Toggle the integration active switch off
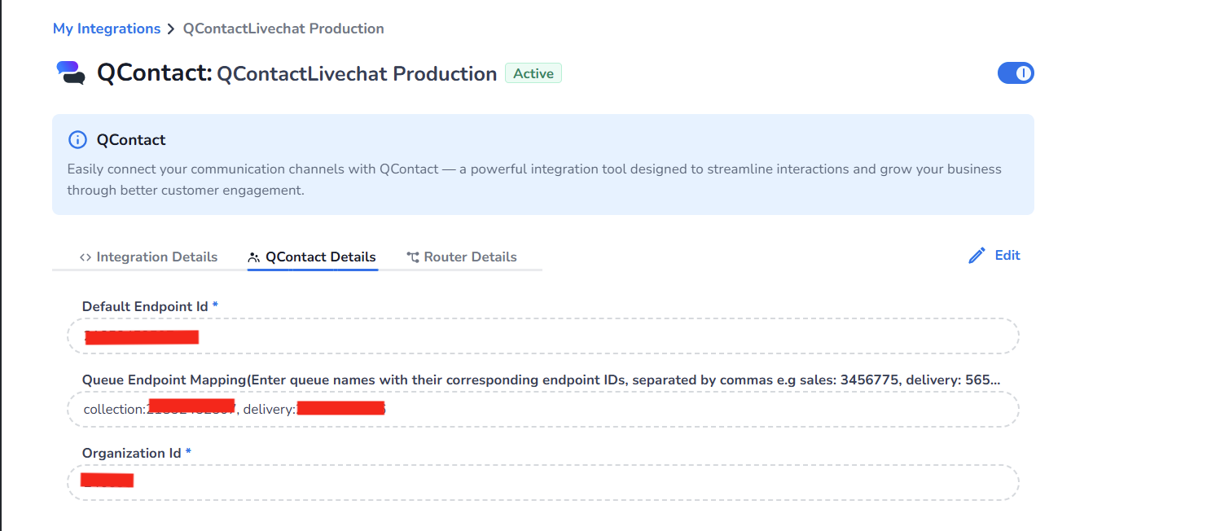Screen dimensions: 1207x531 click(x=1015, y=73)
